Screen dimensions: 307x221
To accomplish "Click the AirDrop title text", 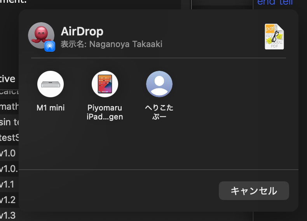I will [x=82, y=32].
